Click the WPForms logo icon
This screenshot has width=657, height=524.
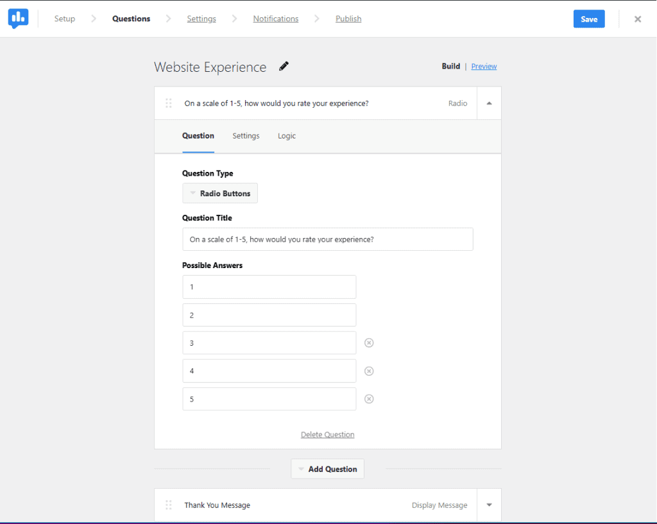click(x=18, y=18)
